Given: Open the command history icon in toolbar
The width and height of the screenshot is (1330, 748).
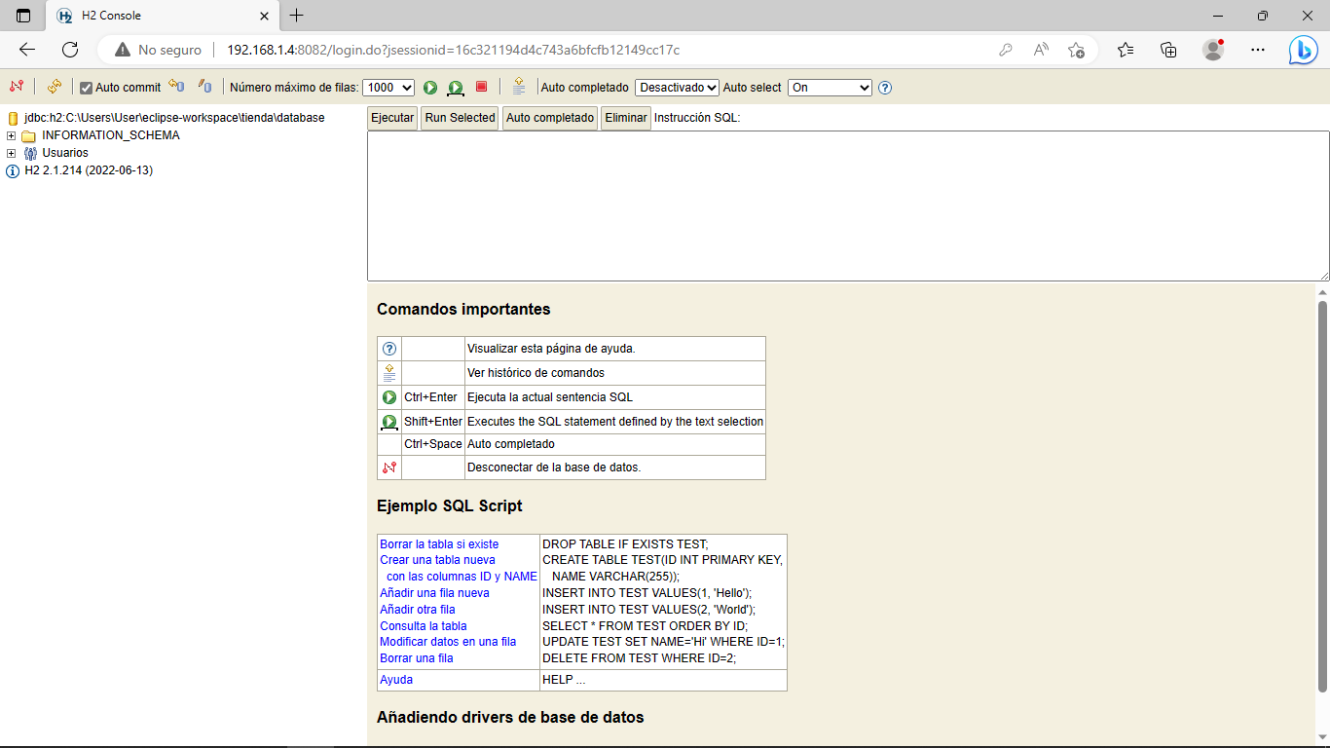Looking at the screenshot, I should (519, 86).
